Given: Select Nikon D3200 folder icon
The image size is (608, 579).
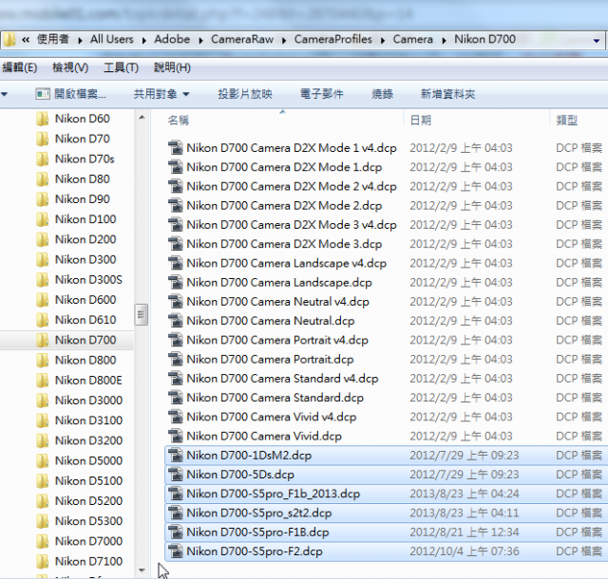Looking at the screenshot, I should pos(42,441).
